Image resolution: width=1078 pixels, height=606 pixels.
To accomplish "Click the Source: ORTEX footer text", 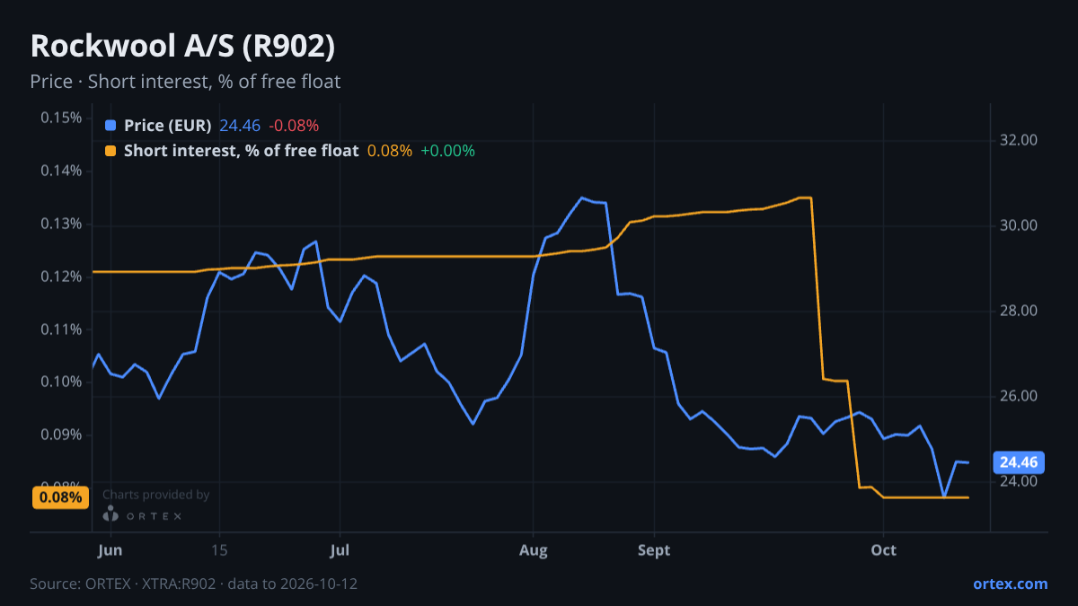I will (x=193, y=584).
